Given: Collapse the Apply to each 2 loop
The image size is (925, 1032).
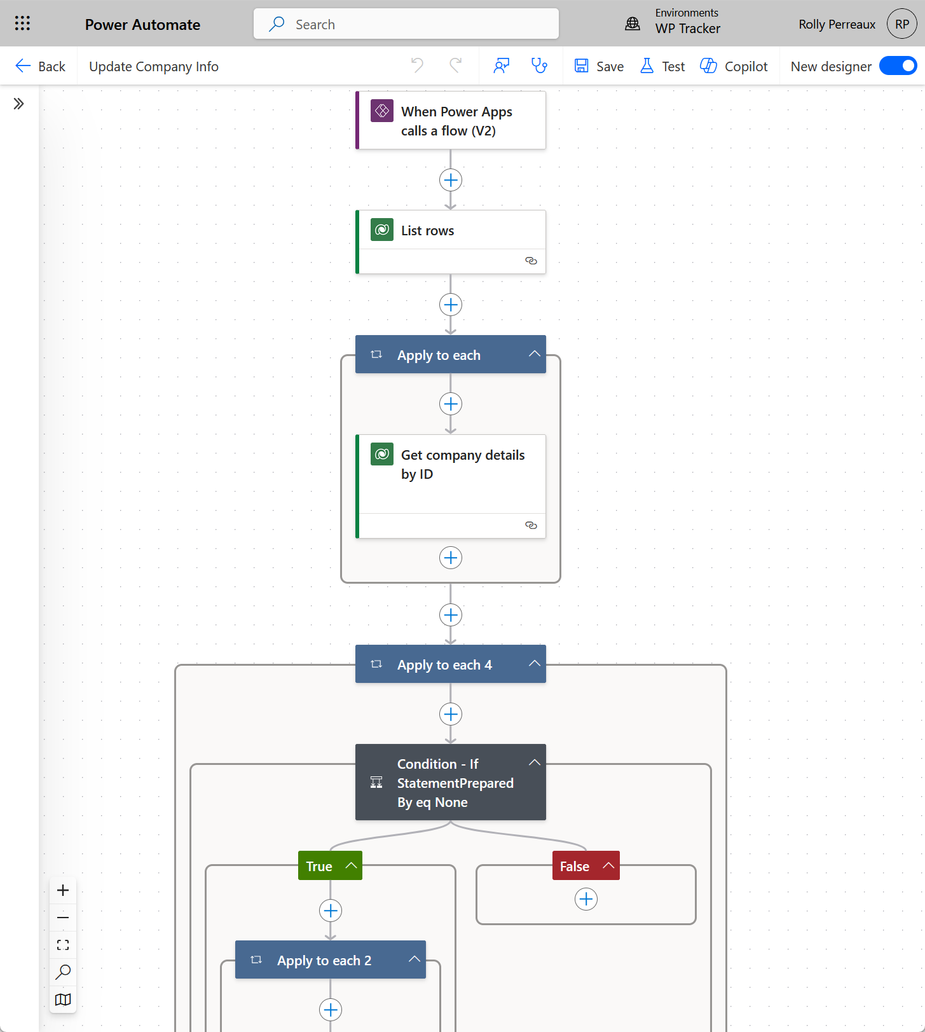Looking at the screenshot, I should 415,960.
